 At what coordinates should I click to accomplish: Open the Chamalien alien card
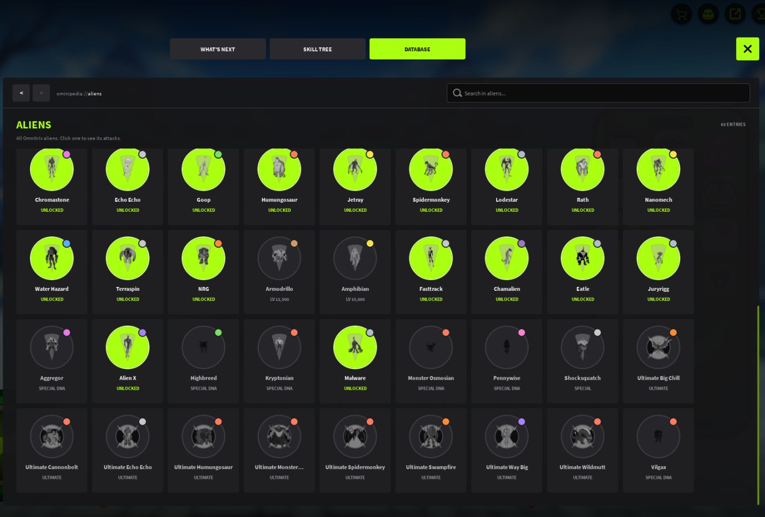click(x=507, y=272)
